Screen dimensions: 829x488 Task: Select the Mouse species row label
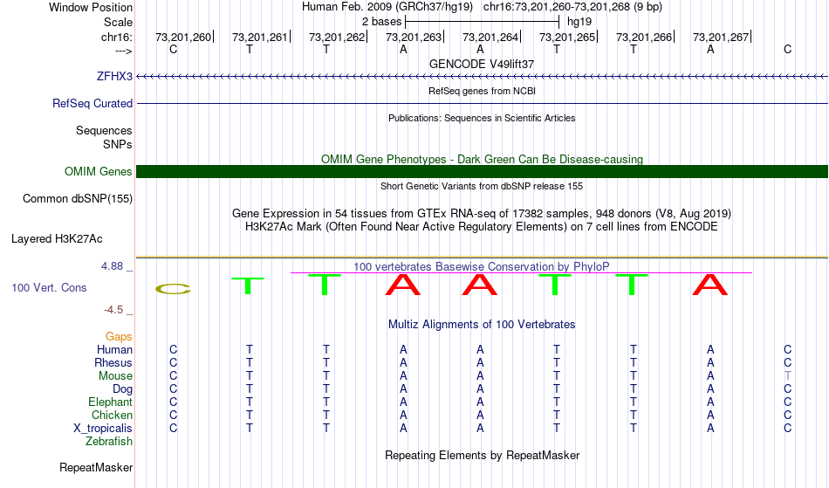(x=115, y=376)
